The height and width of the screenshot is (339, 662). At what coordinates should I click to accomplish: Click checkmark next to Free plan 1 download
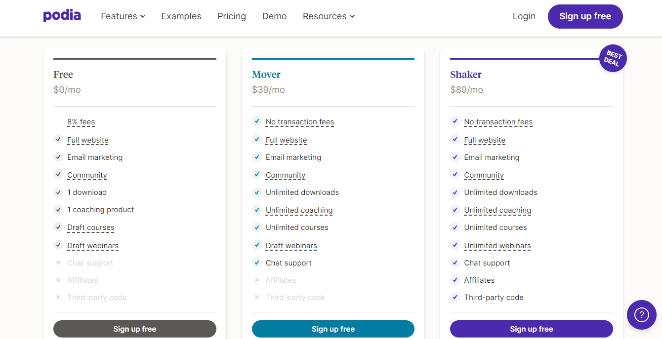58,192
